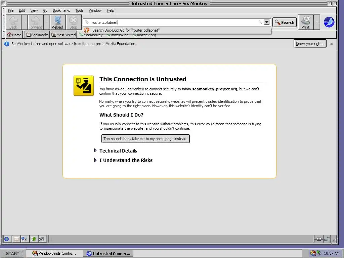Click the pencil icon at URL bar start
The width and height of the screenshot is (344, 258).
[87, 22]
